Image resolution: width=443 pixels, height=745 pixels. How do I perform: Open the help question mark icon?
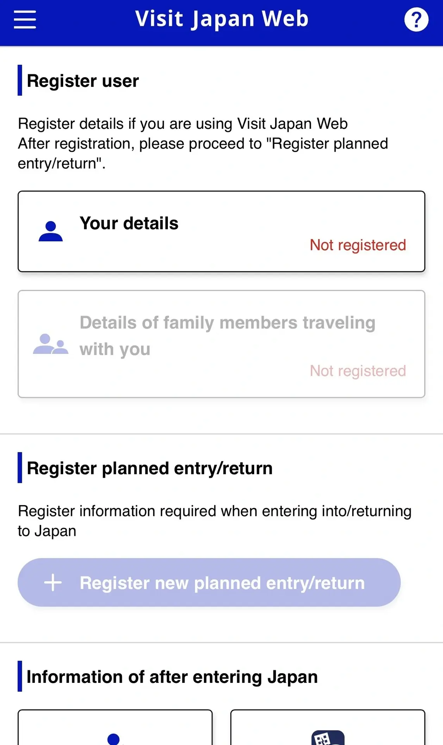point(416,19)
